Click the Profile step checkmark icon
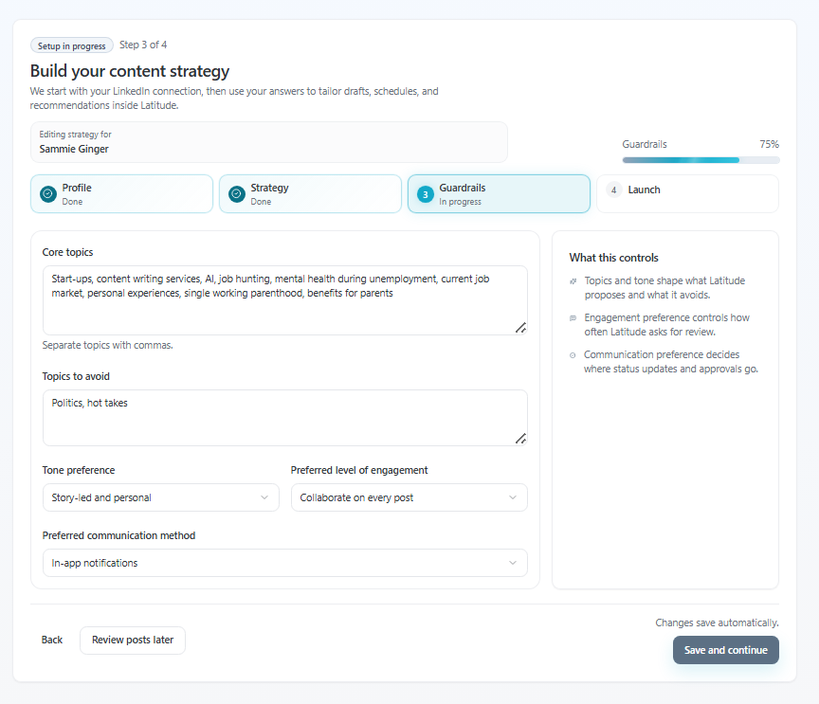Screen dimensions: 819x704 point(47,194)
